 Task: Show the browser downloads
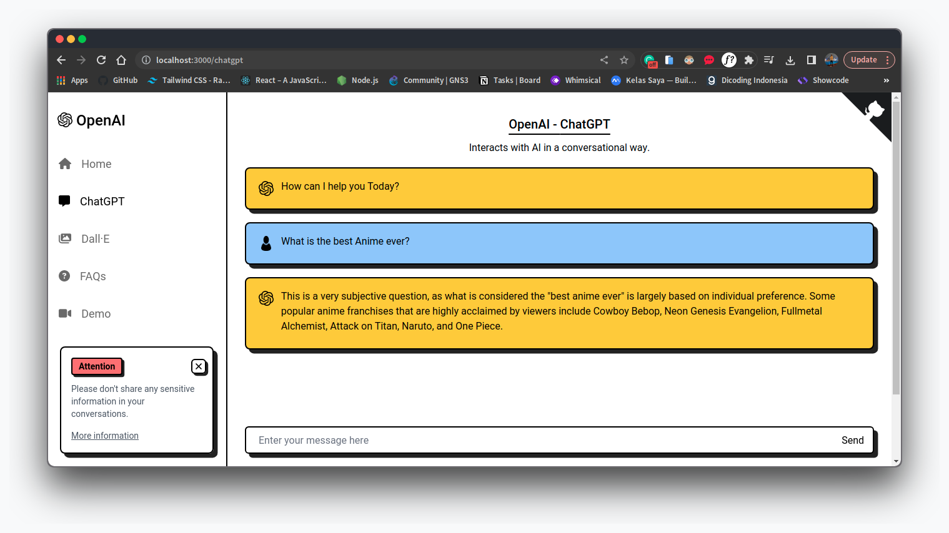pos(790,60)
